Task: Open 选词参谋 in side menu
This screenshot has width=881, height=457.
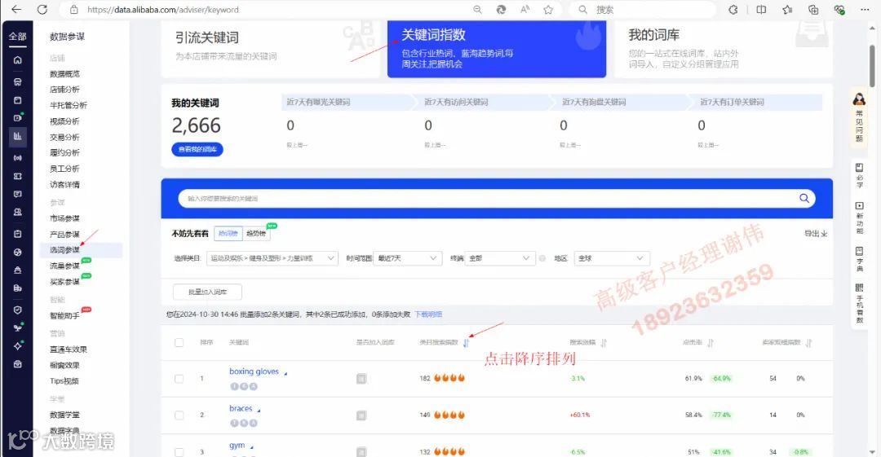Action: coord(64,250)
